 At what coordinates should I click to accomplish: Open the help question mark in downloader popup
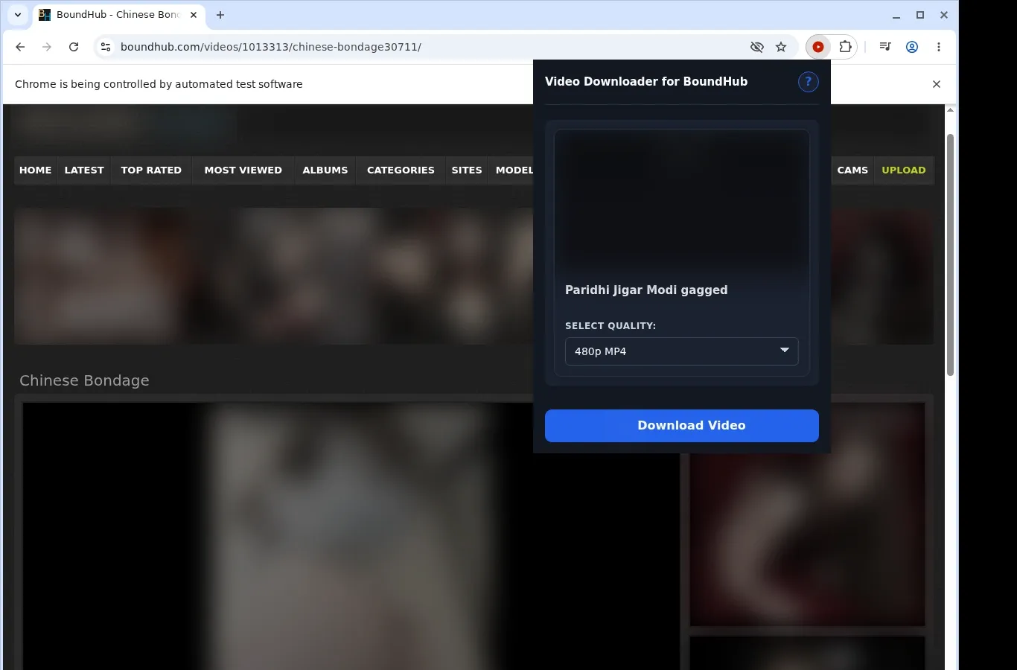point(809,82)
